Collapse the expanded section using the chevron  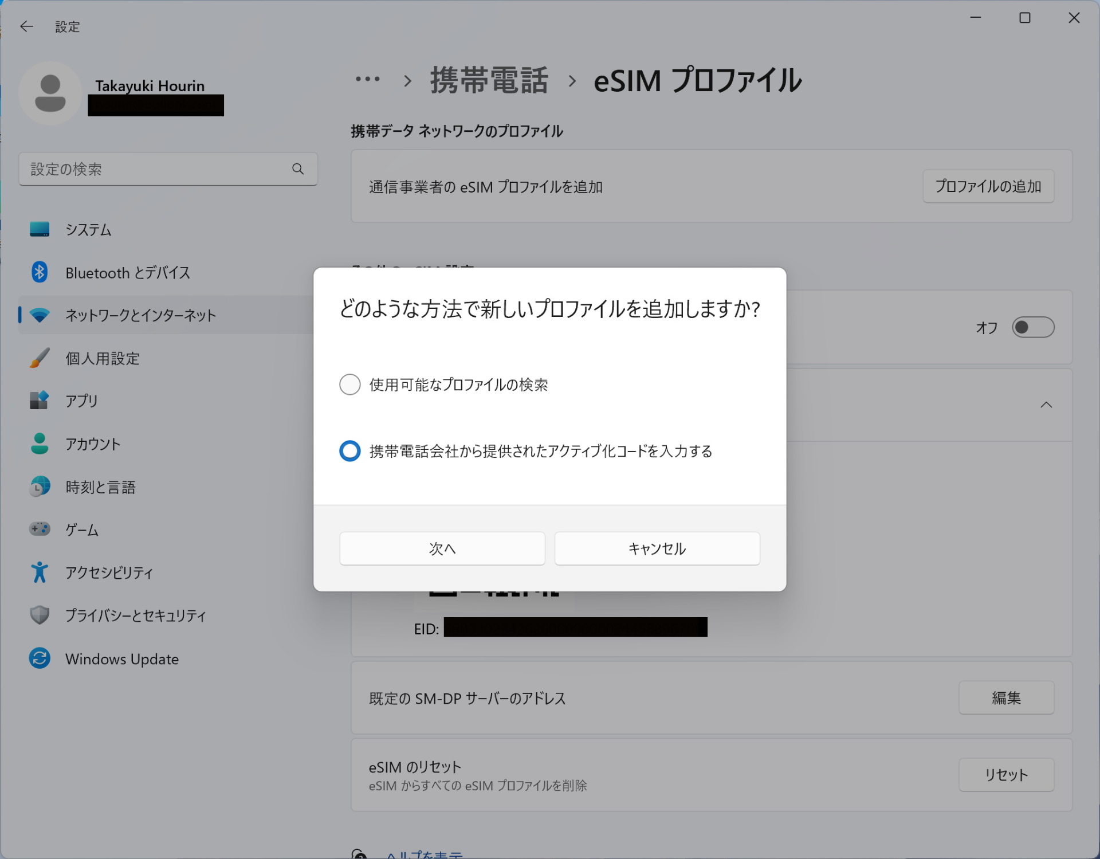[1046, 405]
